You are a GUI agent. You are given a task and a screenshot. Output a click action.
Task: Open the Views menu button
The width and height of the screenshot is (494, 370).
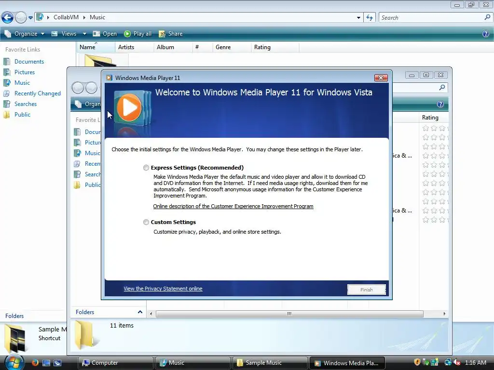click(x=64, y=34)
